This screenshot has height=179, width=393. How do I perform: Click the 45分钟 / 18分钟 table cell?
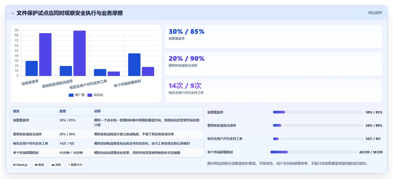[x=71, y=153]
